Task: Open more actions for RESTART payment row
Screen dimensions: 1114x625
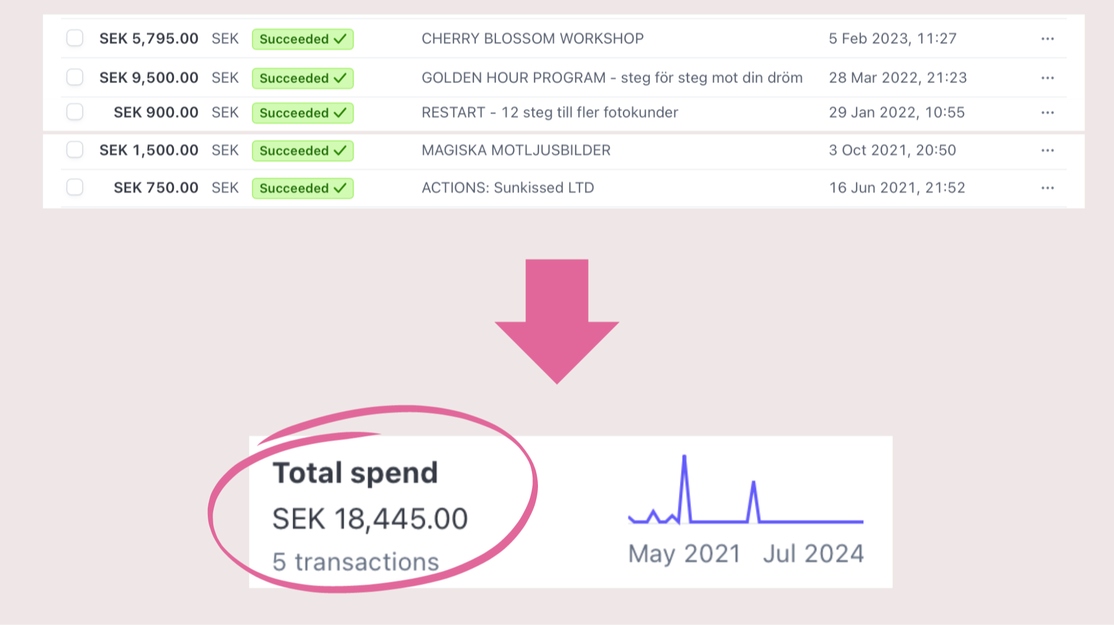Action: [x=1048, y=113]
